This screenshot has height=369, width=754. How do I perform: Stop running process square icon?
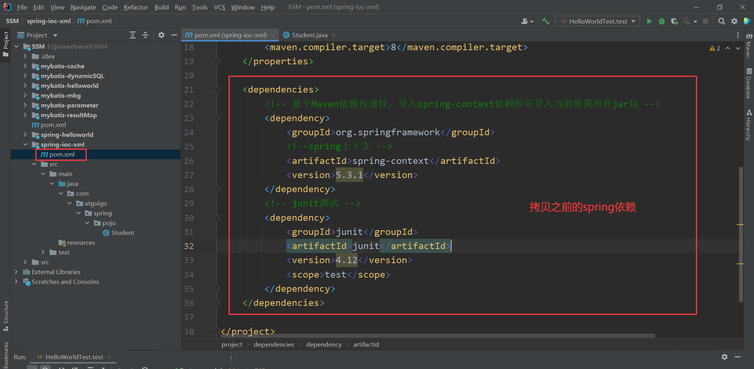705,21
